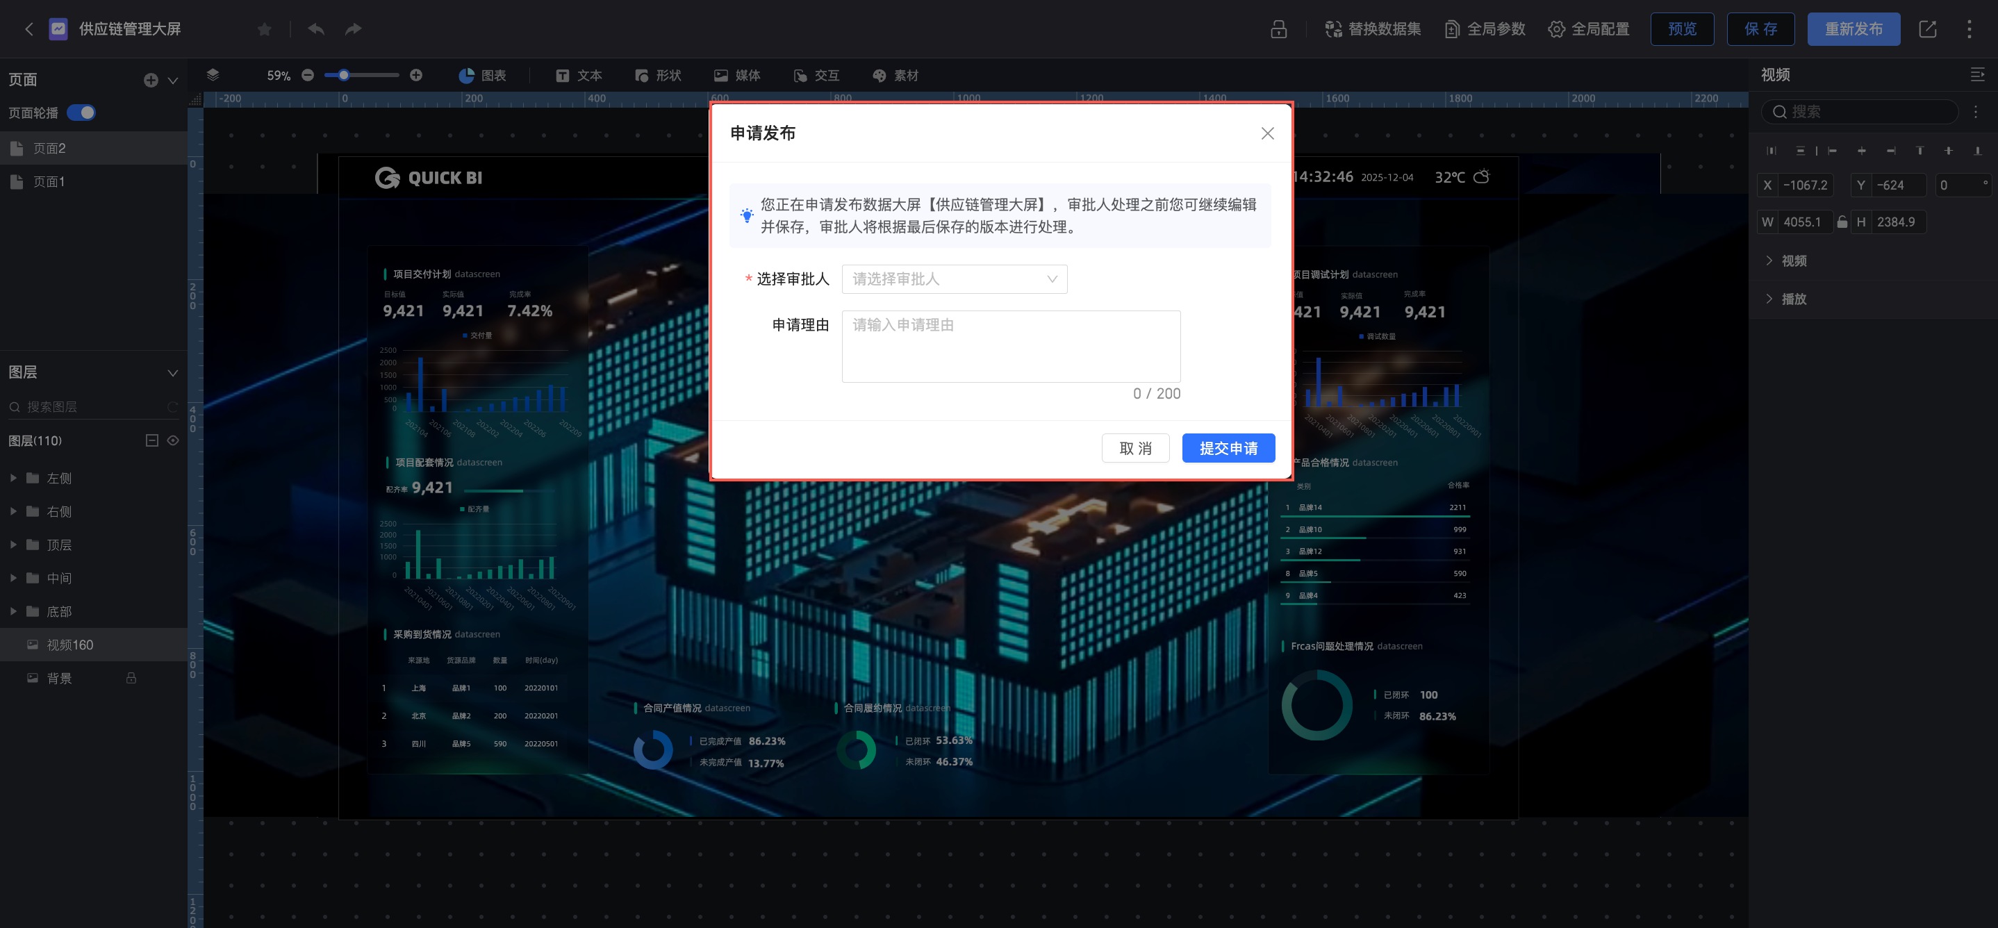Image resolution: width=1998 pixels, height=928 pixels.
Task: Click the zoom out minus icon
Action: click(308, 75)
